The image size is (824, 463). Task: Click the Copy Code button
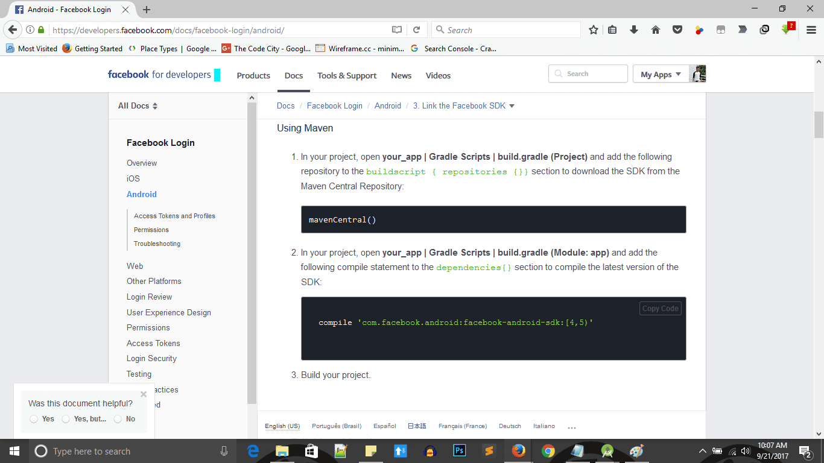[660, 309]
